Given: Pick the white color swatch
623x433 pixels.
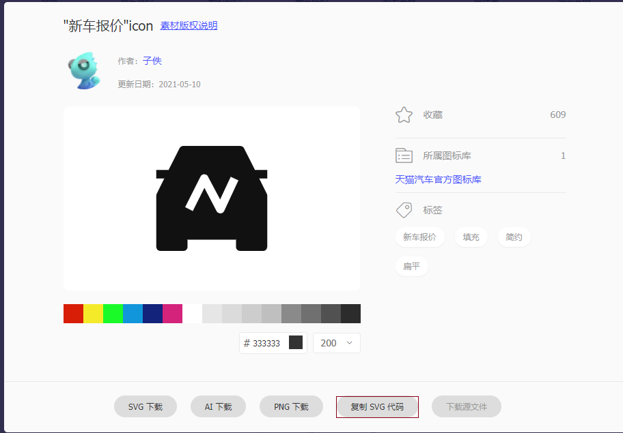Looking at the screenshot, I should [x=193, y=314].
